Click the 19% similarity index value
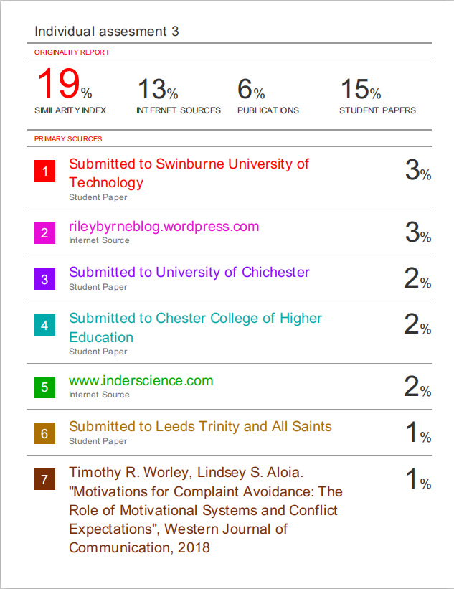The image size is (454, 589). (x=64, y=85)
